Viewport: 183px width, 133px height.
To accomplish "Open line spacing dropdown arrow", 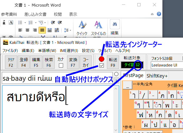I will (x=71, y=30).
